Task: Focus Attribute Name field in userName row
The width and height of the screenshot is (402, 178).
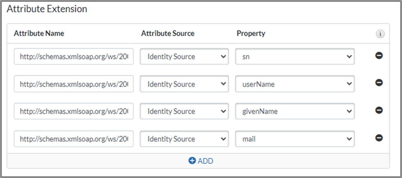Action: pyautogui.click(x=74, y=84)
